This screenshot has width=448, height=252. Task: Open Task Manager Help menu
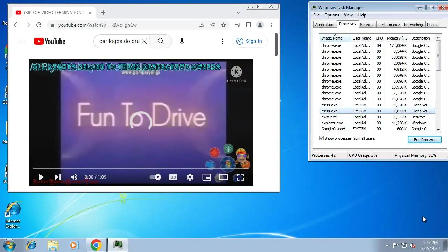362,15
